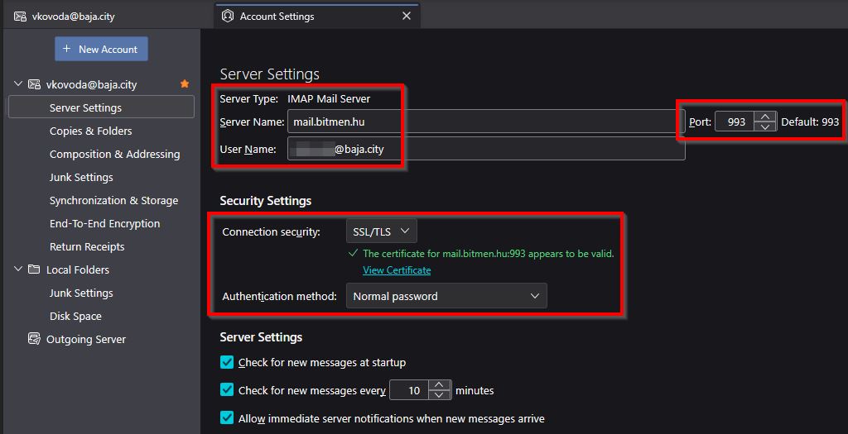
Task: Collapse the vkovoda@baja.city account tree
Action: click(x=18, y=84)
